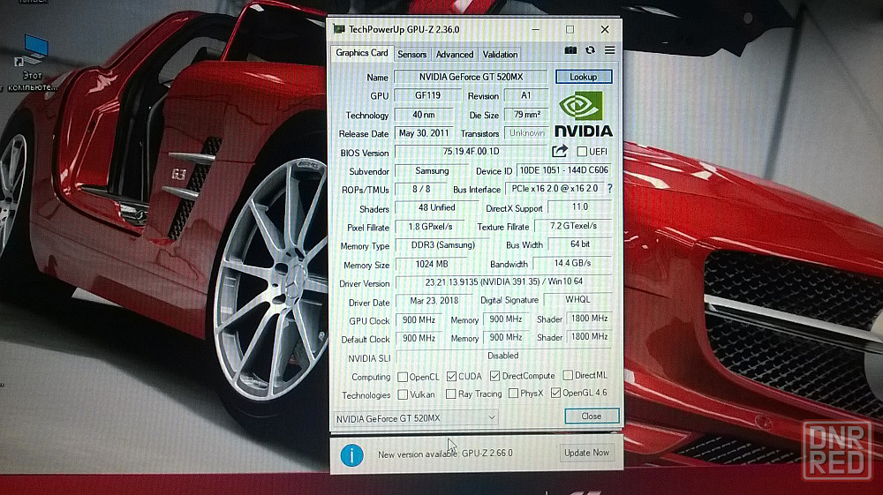Open the GPU-Z hamburger menu
The image size is (883, 495).
tap(610, 50)
